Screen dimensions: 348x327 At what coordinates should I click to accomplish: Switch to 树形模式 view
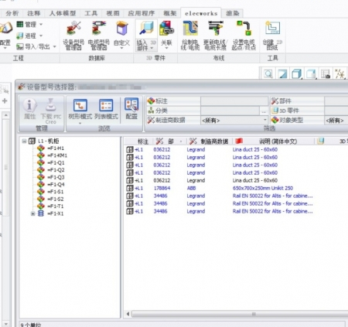80,105
